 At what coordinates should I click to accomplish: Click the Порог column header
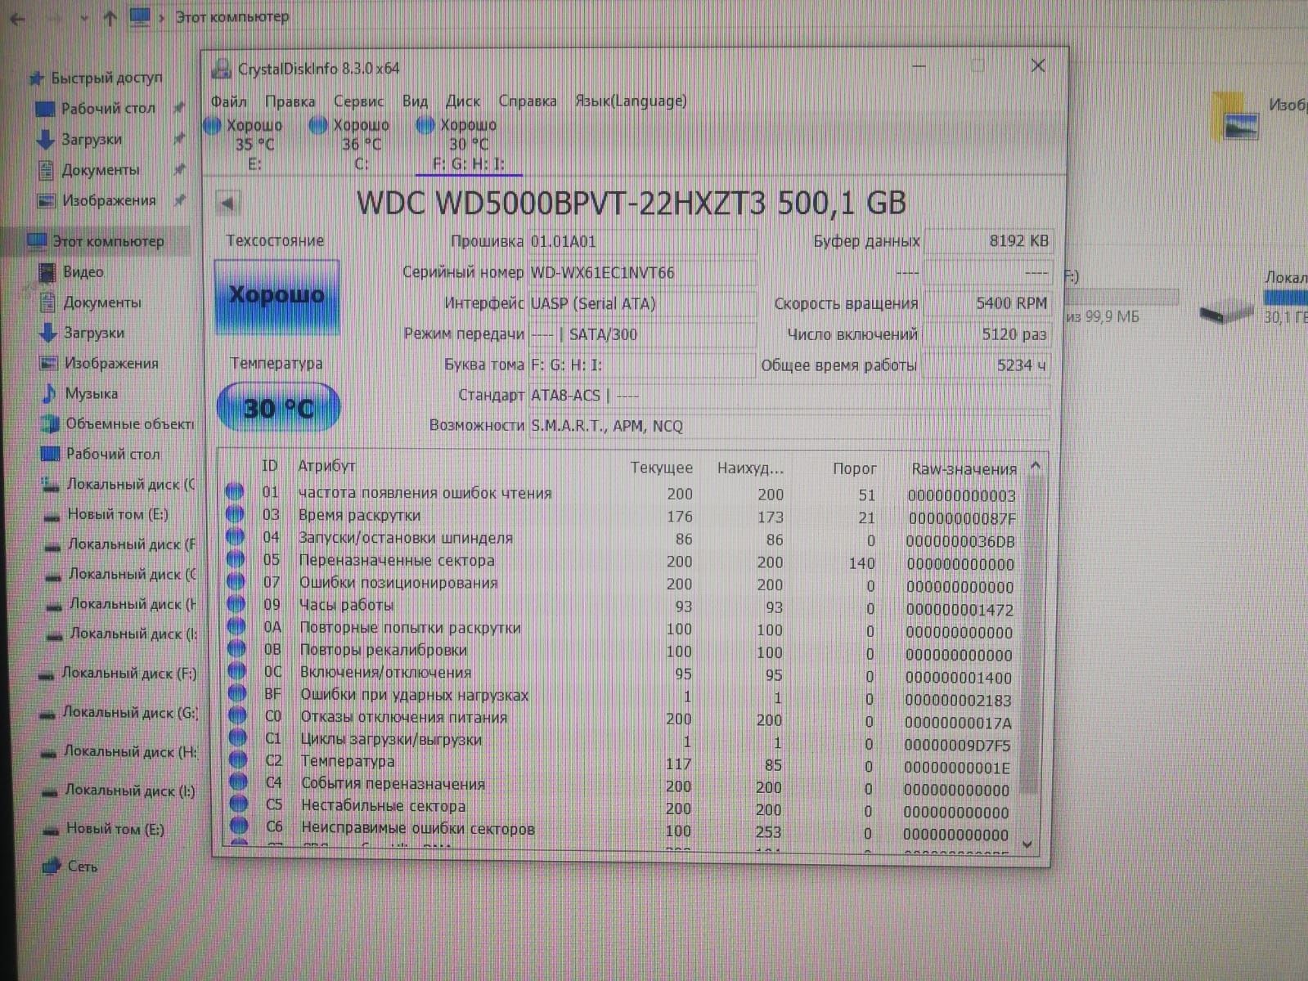[854, 468]
